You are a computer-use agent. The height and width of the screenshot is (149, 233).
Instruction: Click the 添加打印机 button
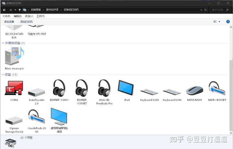(x=26, y=22)
